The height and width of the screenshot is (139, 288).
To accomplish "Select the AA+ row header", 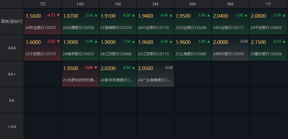I will tap(12, 74).
